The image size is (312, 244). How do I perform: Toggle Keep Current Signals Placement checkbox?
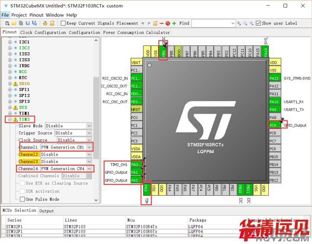click(63, 23)
